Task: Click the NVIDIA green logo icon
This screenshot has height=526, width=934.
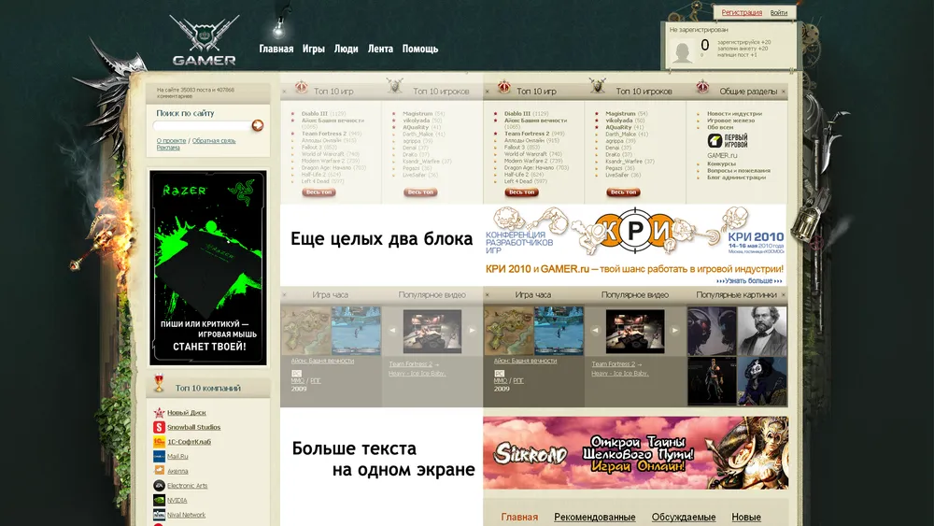Action: (x=159, y=501)
